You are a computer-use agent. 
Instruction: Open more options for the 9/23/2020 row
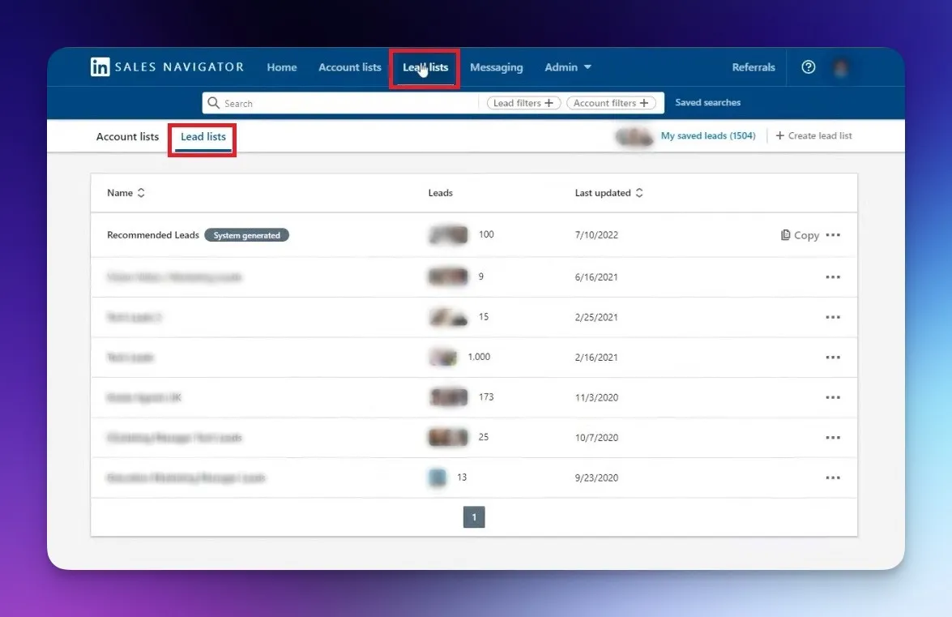click(x=833, y=478)
